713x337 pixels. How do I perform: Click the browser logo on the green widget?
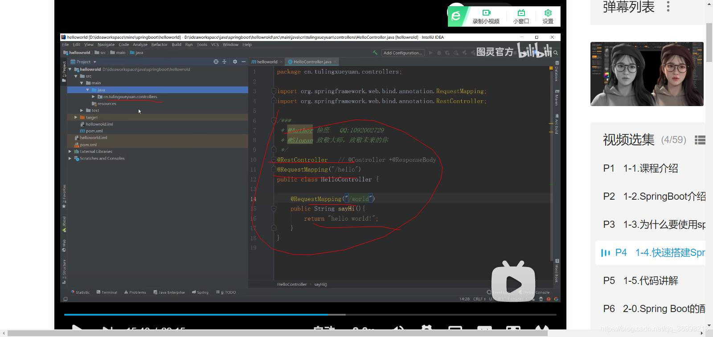(x=456, y=16)
